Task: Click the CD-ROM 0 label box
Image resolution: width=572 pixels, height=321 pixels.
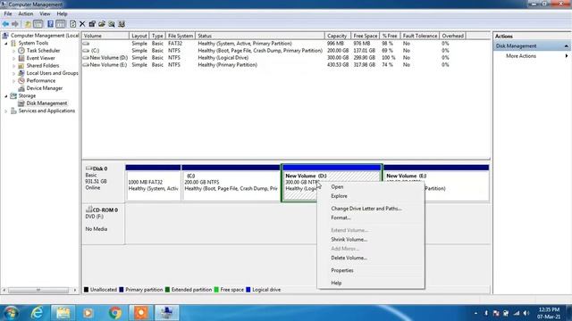Action: pos(104,223)
